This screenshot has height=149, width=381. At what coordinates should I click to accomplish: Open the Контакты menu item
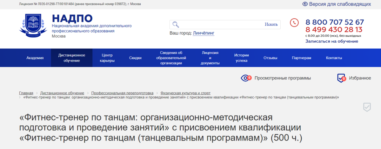[334, 58]
